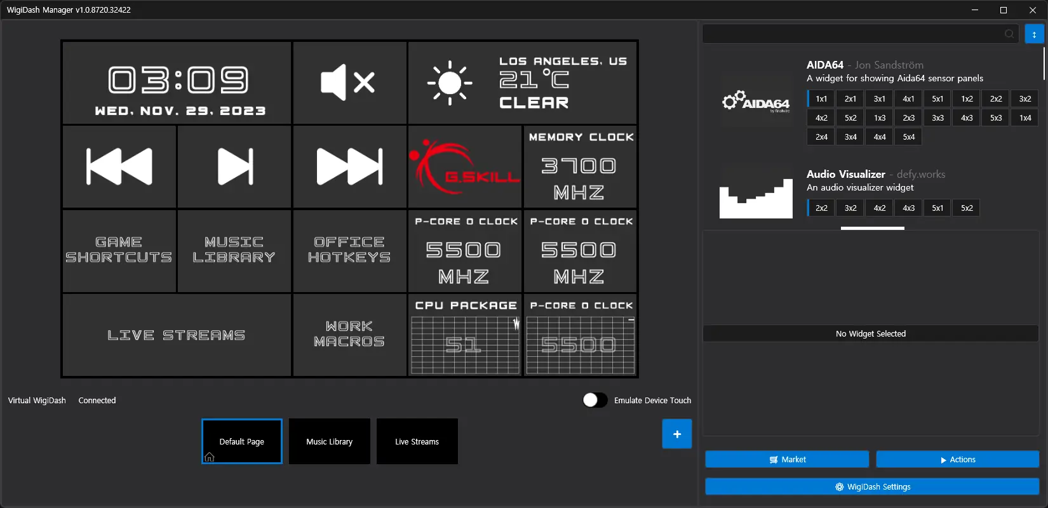Open the Office Hotkeys folder tile
The height and width of the screenshot is (508, 1048).
click(349, 250)
